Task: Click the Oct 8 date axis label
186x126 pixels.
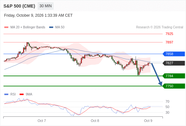Action: pos(95,121)
